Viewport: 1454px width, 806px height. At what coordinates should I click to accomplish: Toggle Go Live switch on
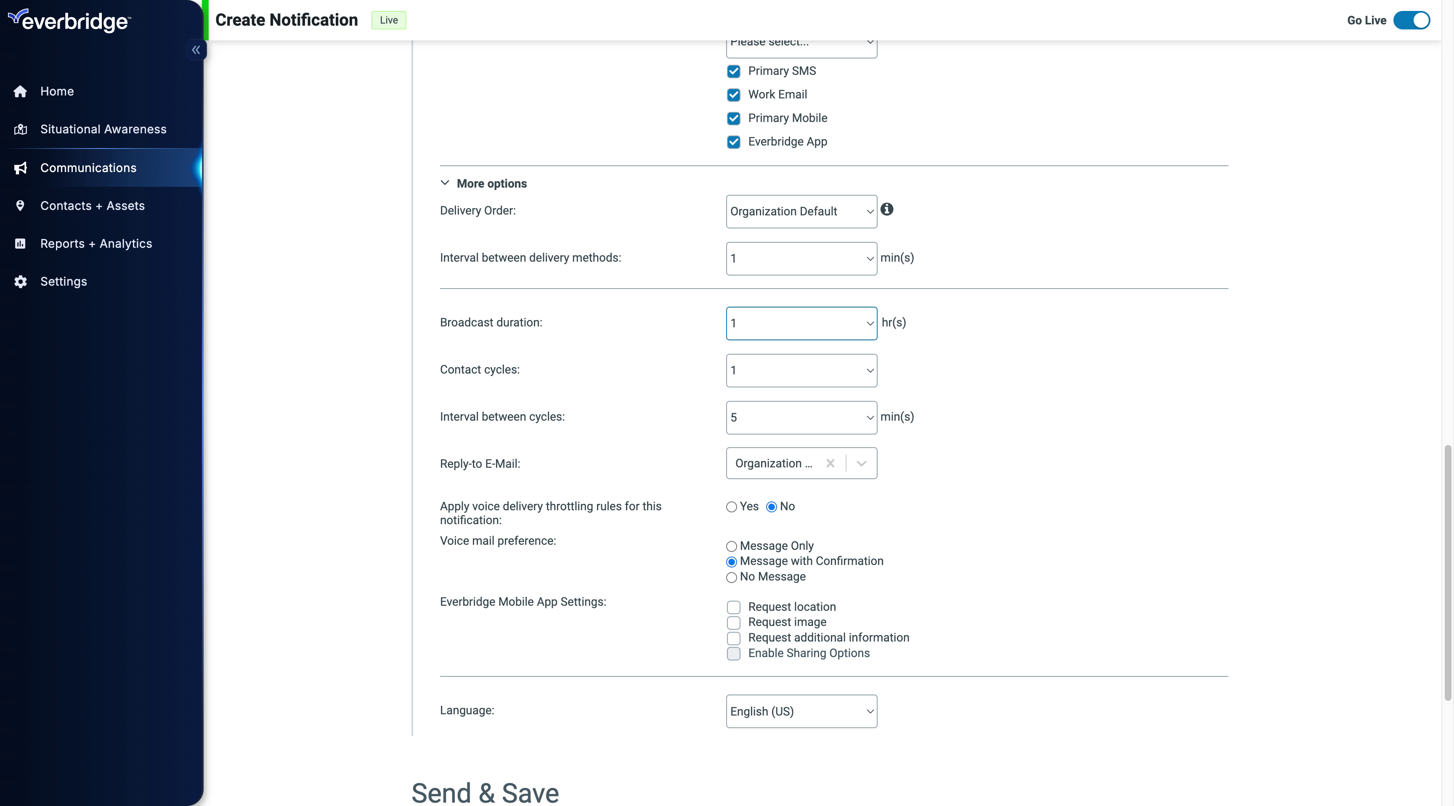click(x=1412, y=20)
